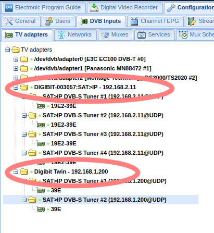This screenshot has height=233, width=214.
Task: Select the Configuration tab
Action: (x=190, y=8)
